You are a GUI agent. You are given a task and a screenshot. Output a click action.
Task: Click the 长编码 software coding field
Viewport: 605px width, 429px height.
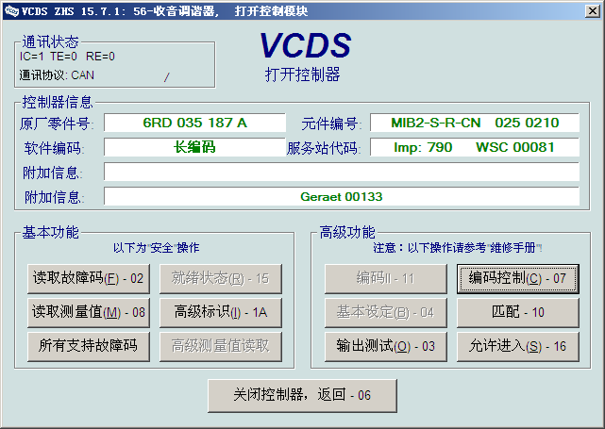[x=194, y=147]
